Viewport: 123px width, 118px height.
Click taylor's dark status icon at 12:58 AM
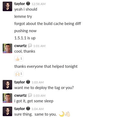[x=28, y=4]
